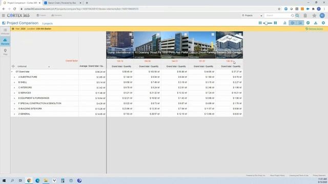Click the Cortex 365 logo
The height and width of the screenshot is (184, 328).
pyautogui.click(x=18, y=15)
